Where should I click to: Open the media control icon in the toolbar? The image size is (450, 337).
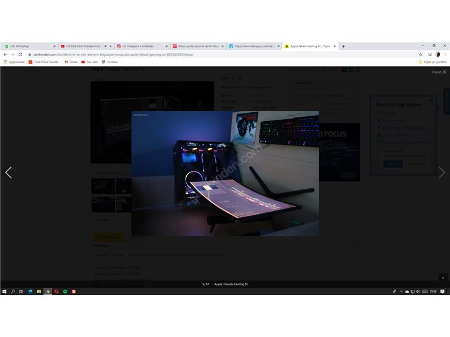pos(430,54)
